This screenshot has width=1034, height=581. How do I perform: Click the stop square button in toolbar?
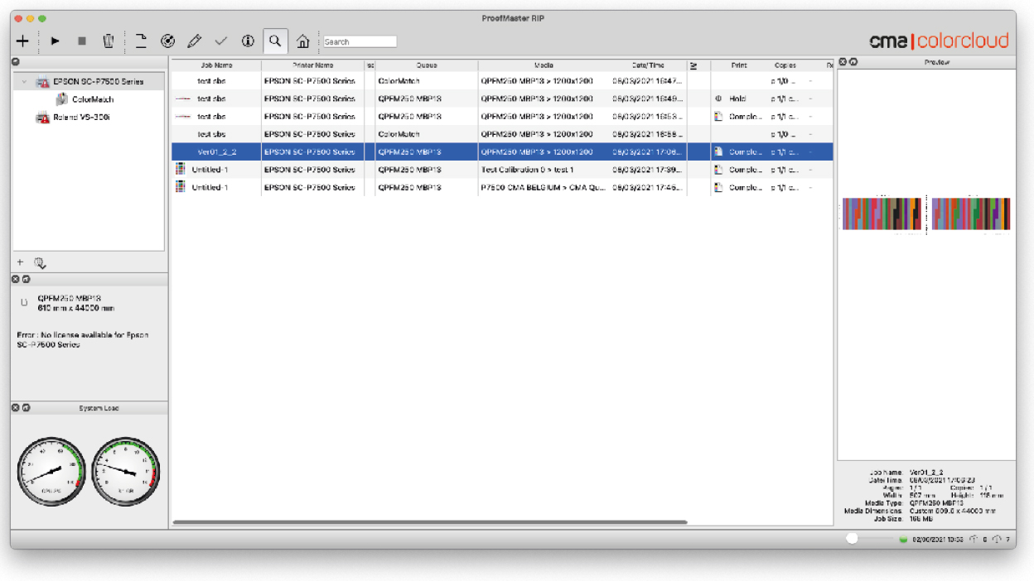pos(81,41)
